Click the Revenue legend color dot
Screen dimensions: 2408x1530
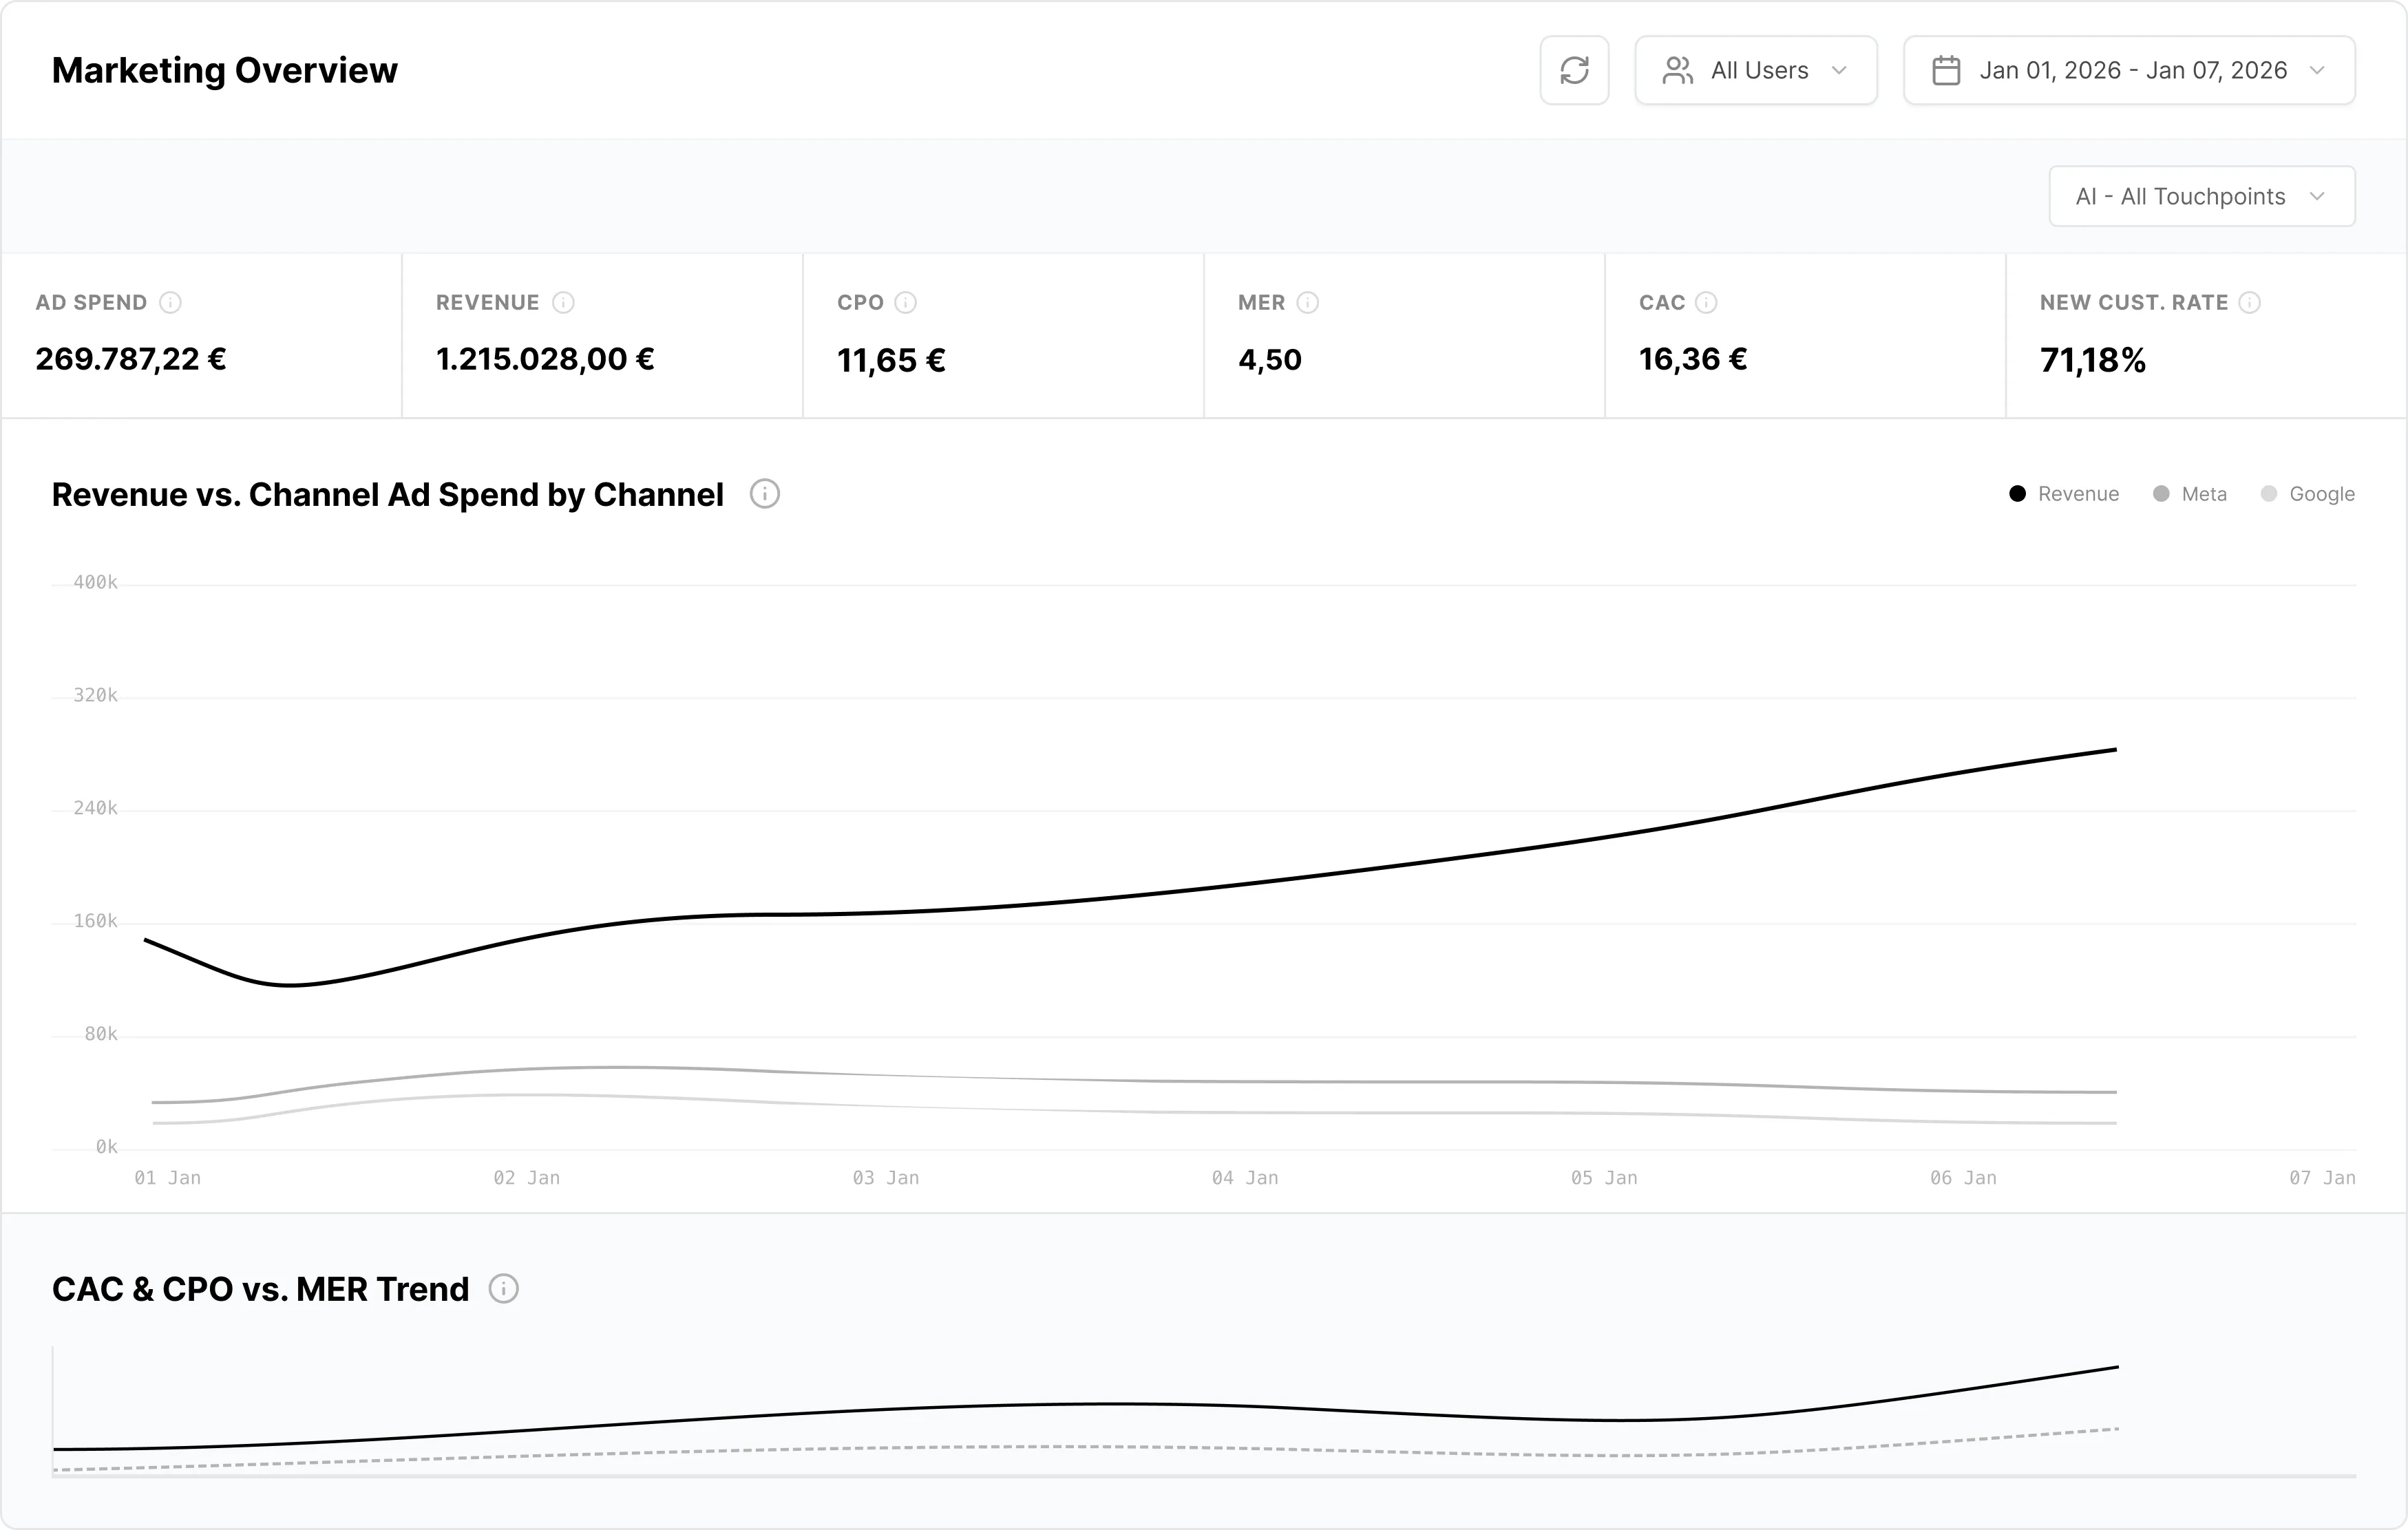(x=2017, y=494)
